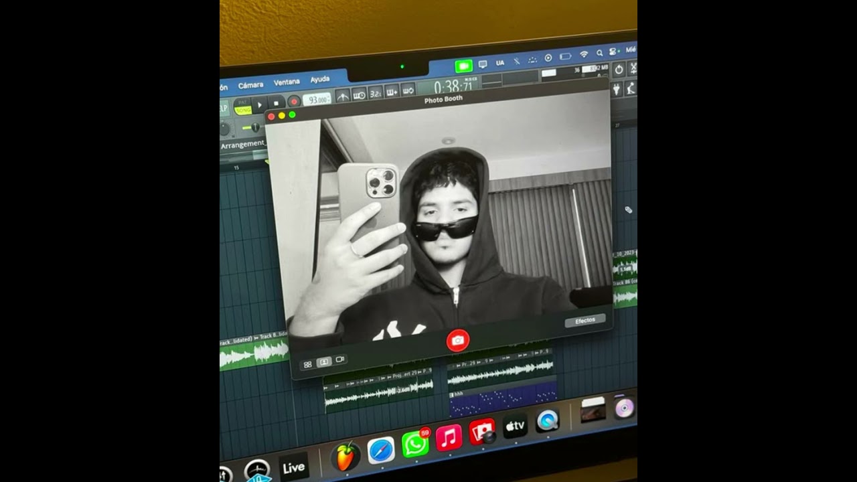
Task: Toggle overdub recording in FL Studio
Action: point(392,91)
